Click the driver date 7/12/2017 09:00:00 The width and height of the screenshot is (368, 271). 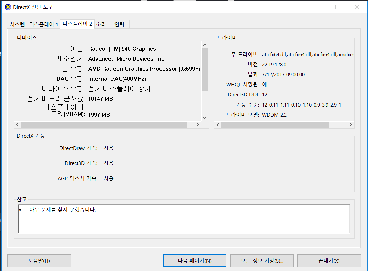(x=283, y=75)
